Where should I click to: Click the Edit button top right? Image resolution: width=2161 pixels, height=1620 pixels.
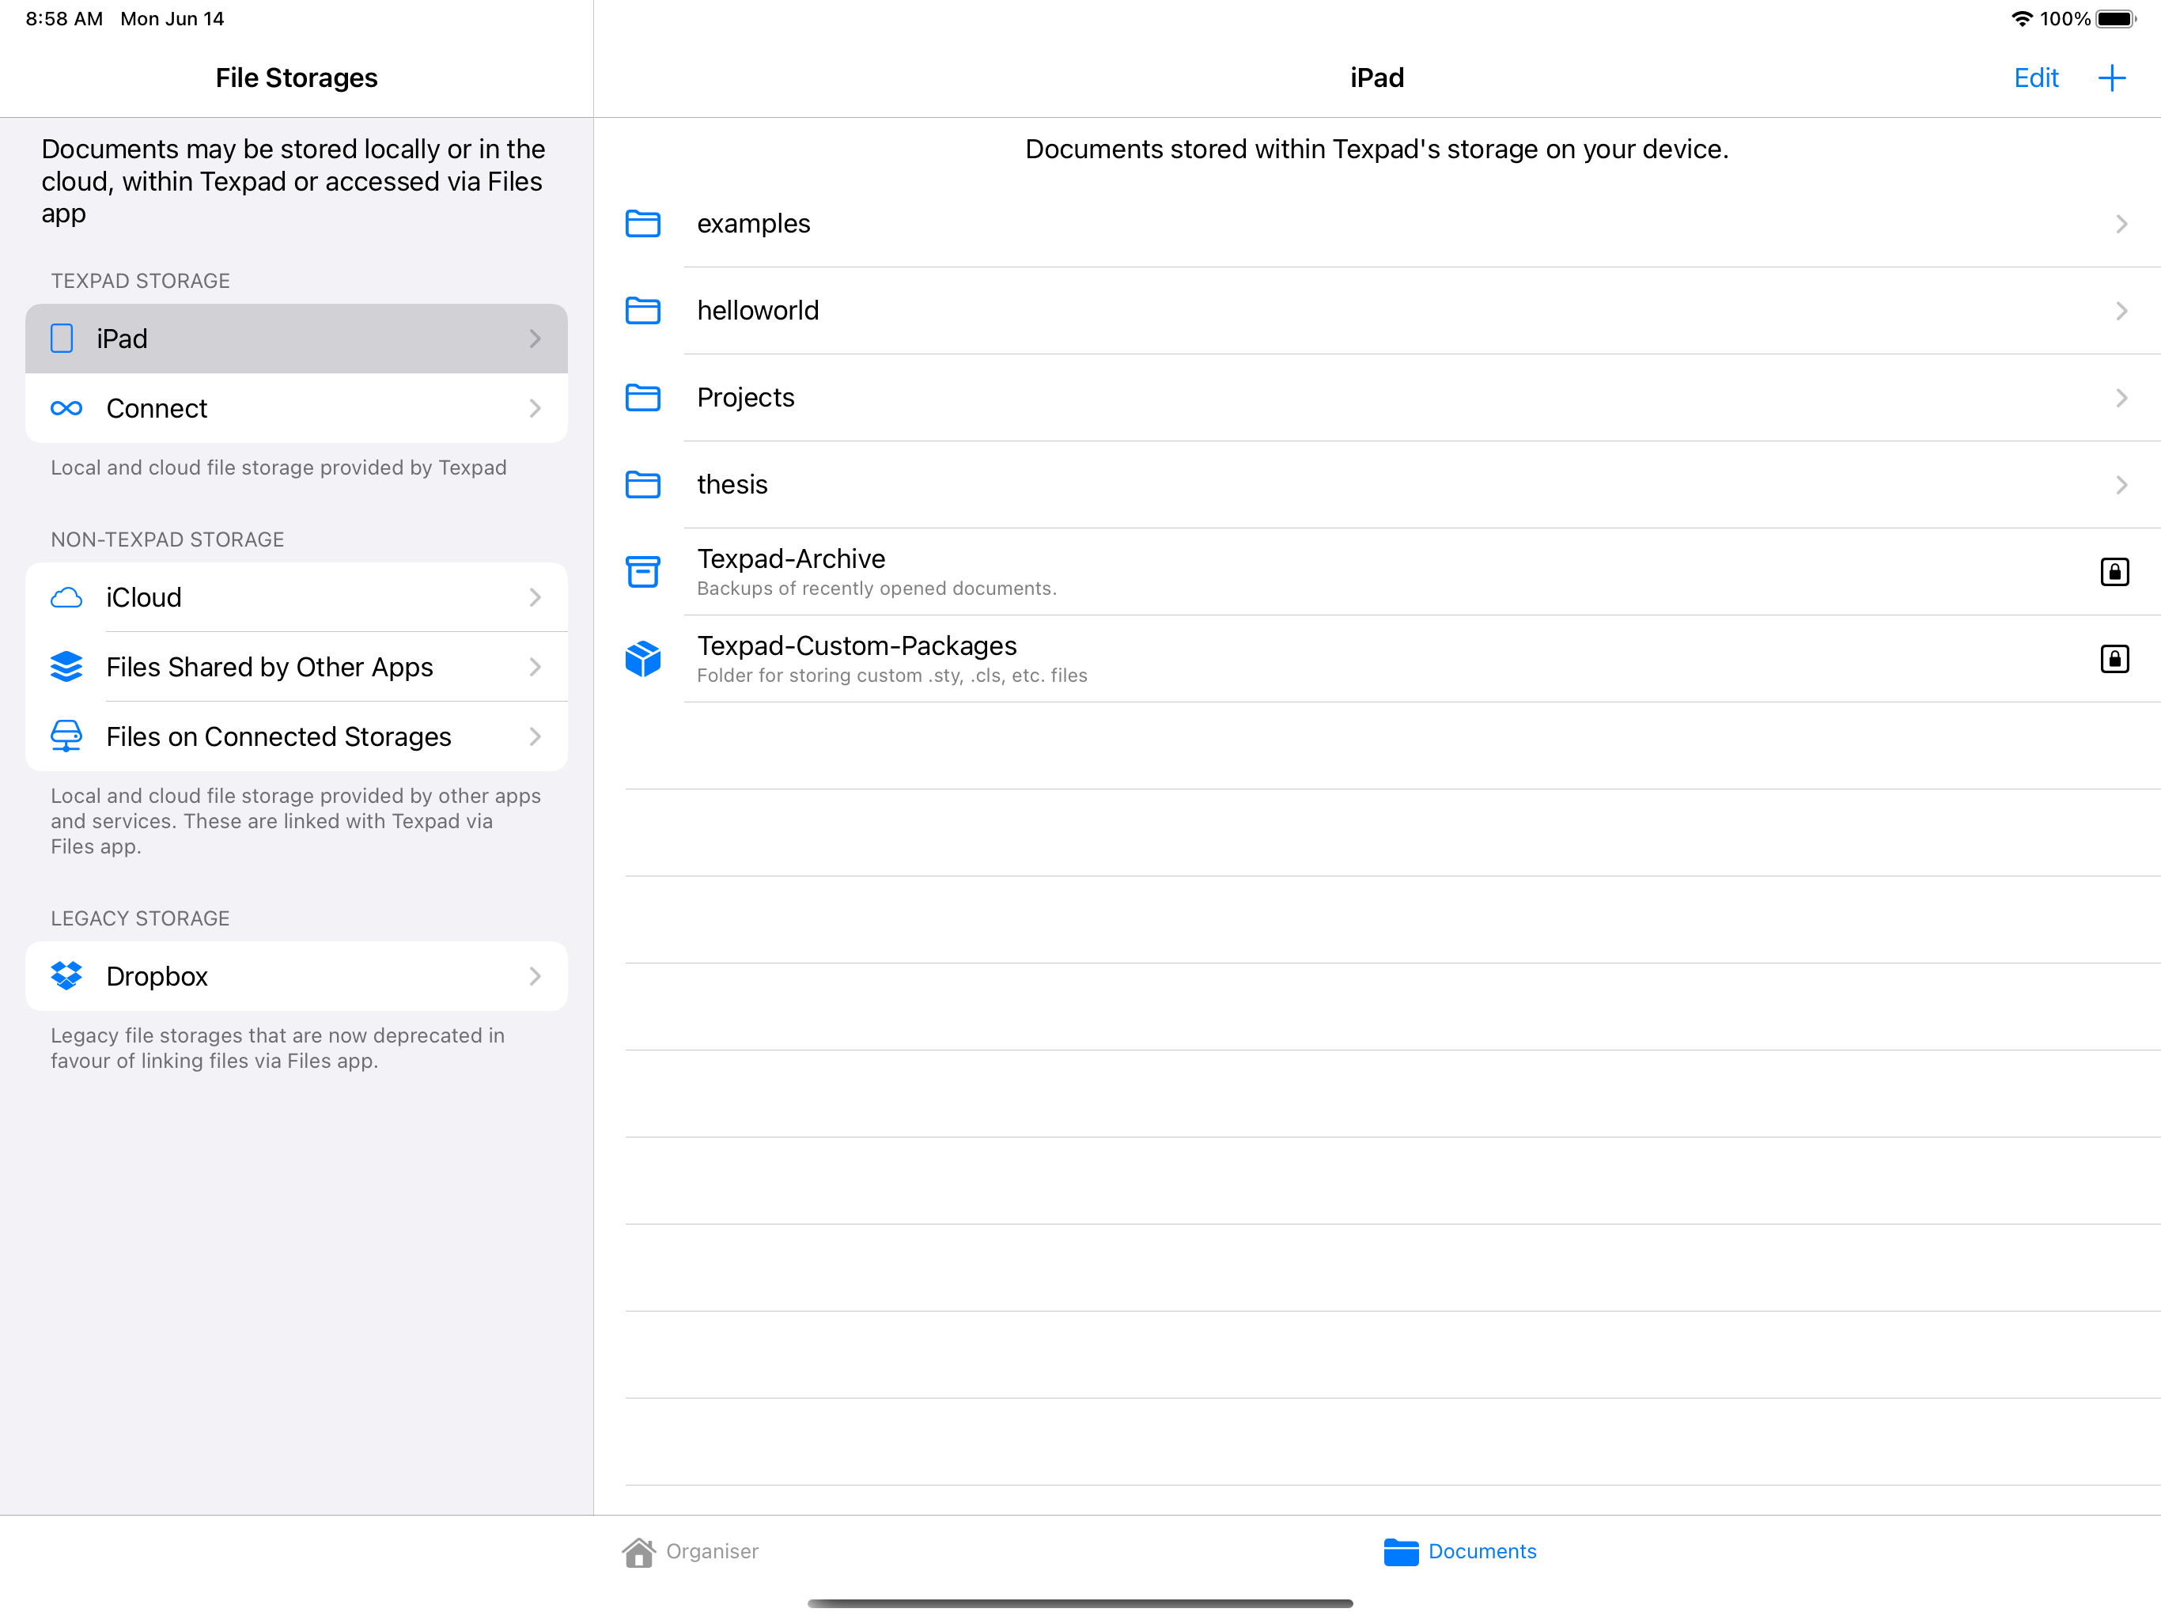2035,77
